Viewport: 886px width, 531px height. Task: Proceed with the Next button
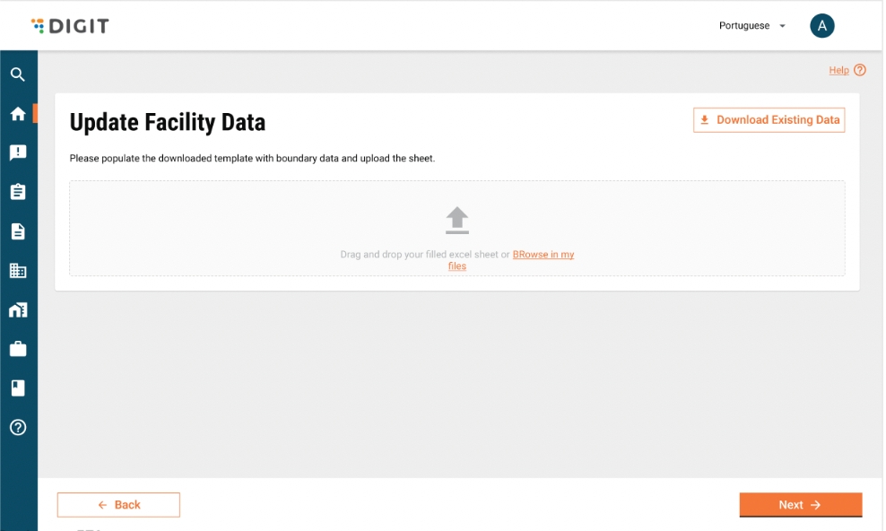point(800,505)
